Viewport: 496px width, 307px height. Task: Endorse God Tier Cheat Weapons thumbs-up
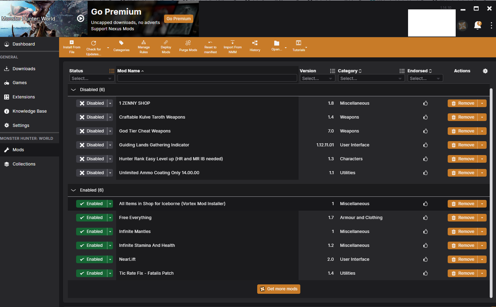(x=425, y=131)
